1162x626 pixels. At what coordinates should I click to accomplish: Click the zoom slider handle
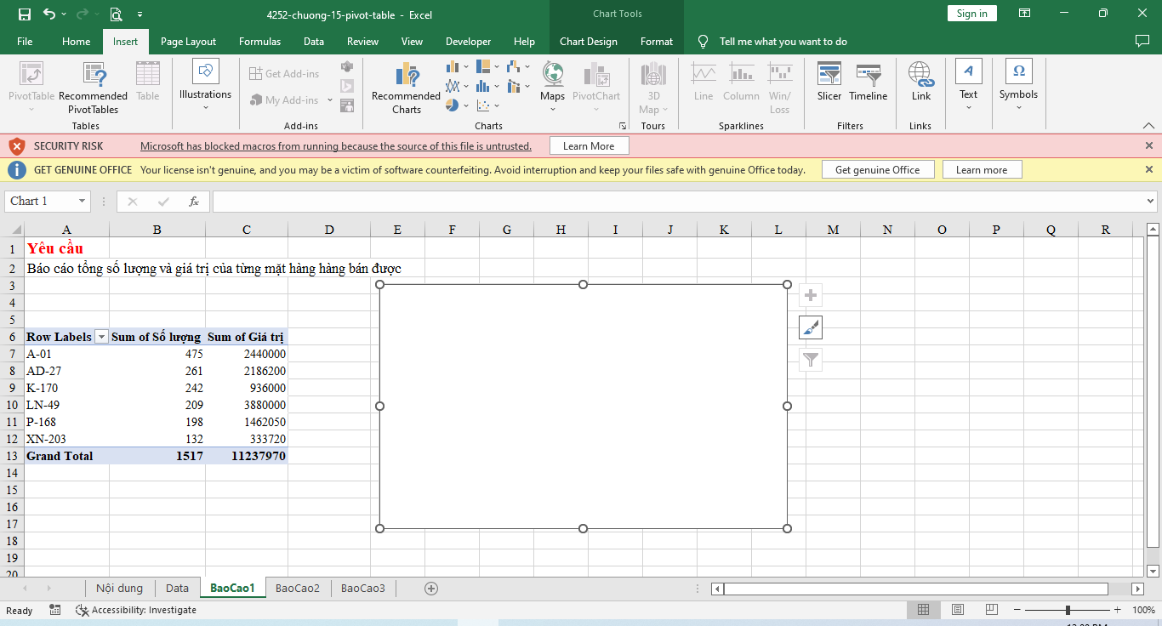pos(1068,610)
